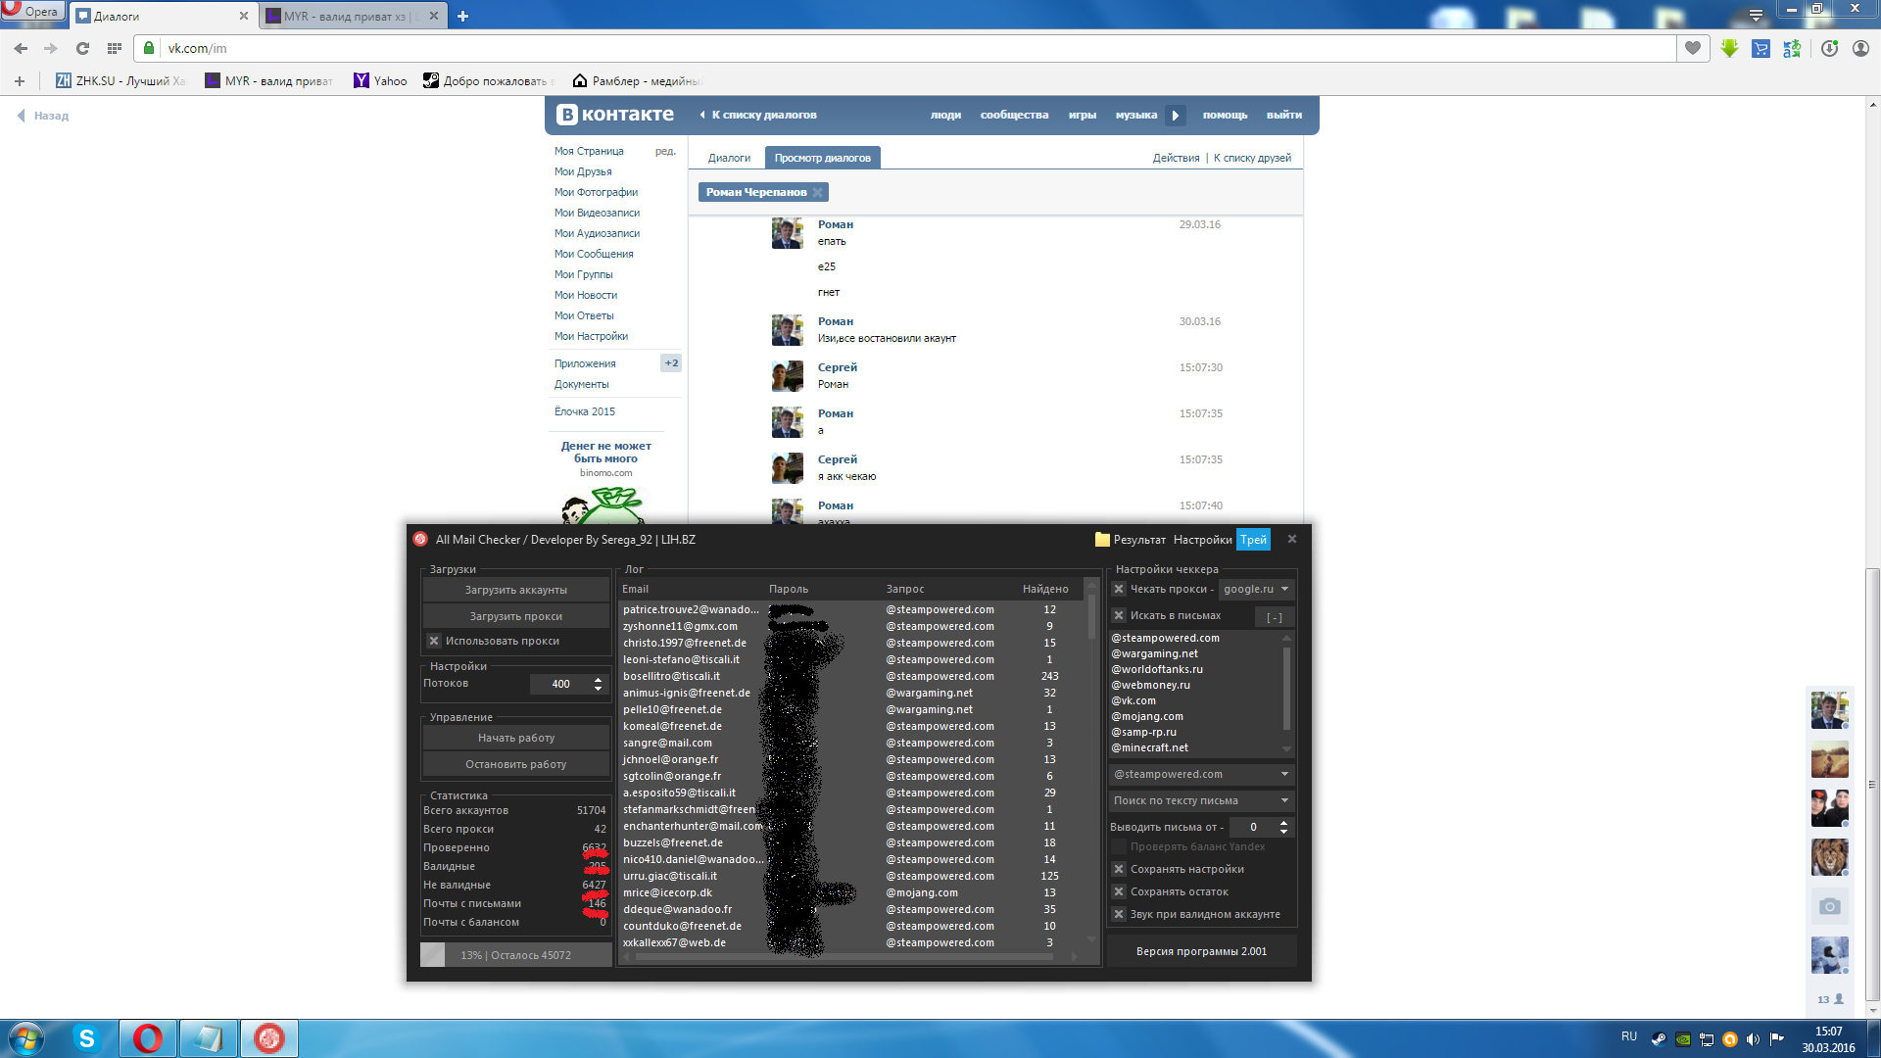Open the Результат folder in Mail Checker
Image resolution: width=1881 pixels, height=1058 pixels.
click(1130, 540)
